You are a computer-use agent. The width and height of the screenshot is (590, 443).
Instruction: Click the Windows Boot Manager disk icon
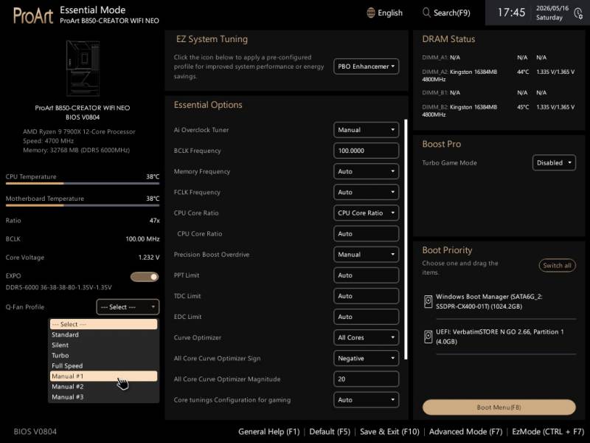[x=428, y=302]
